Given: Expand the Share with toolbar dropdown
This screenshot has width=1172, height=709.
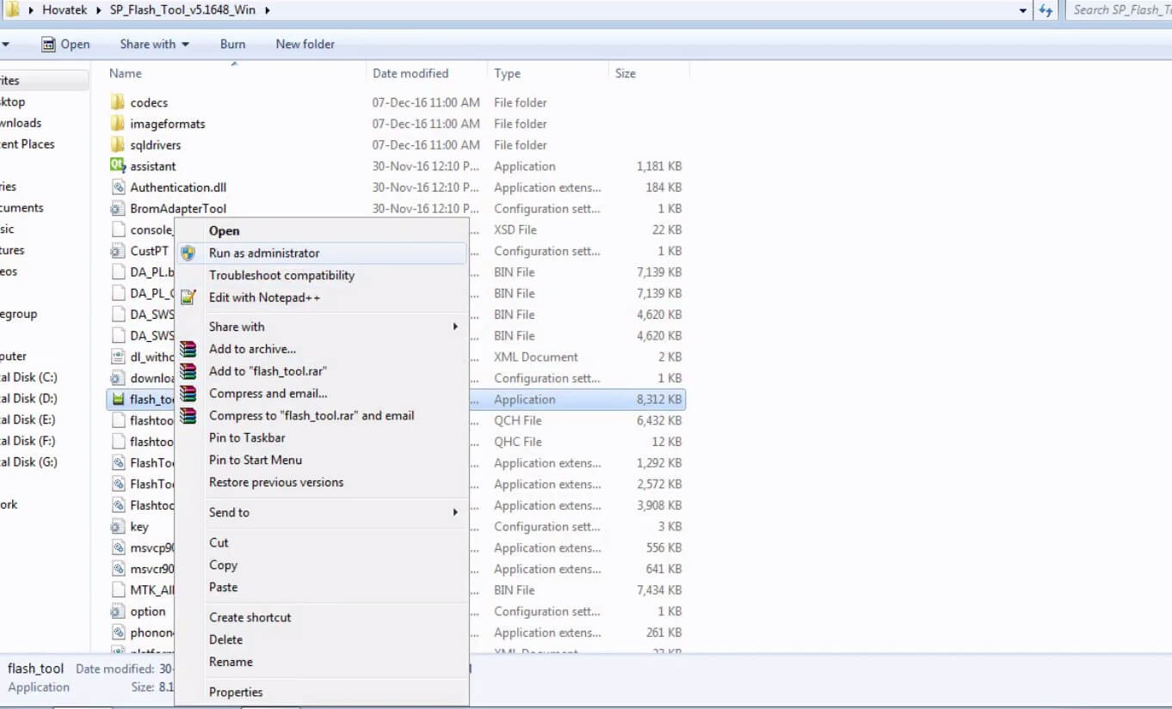Looking at the screenshot, I should coord(188,44).
